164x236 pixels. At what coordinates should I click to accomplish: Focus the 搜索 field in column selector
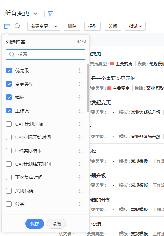click(46, 54)
